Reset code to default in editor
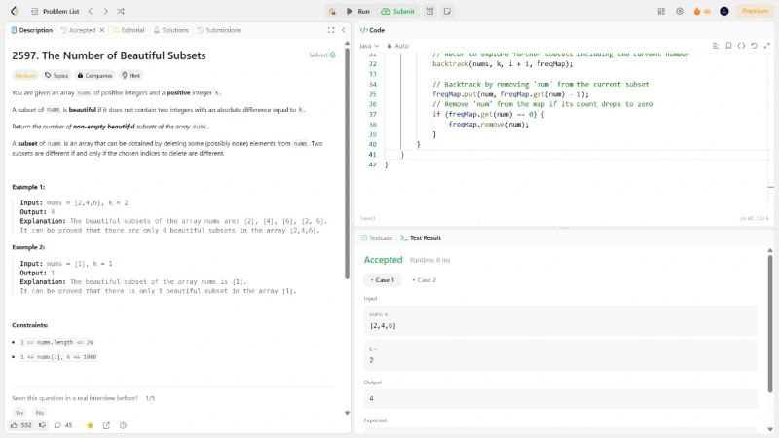The image size is (779, 438). pyautogui.click(x=754, y=46)
